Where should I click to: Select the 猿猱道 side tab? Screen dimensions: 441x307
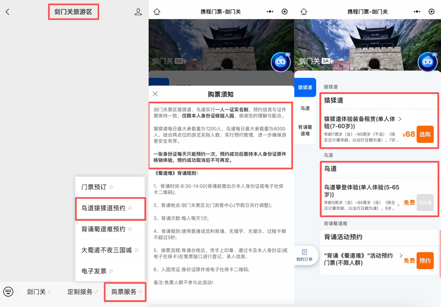pos(305,87)
